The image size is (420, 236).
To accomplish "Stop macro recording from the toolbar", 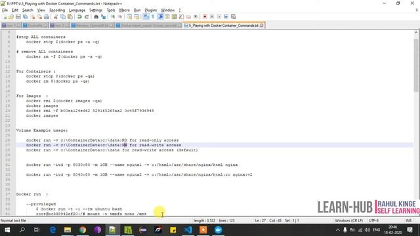I will pyautogui.click(x=212, y=16).
